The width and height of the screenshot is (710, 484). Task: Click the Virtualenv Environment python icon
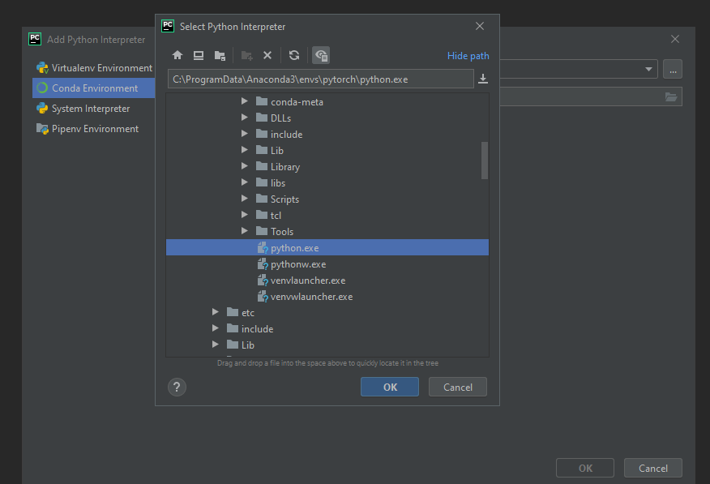click(x=43, y=68)
